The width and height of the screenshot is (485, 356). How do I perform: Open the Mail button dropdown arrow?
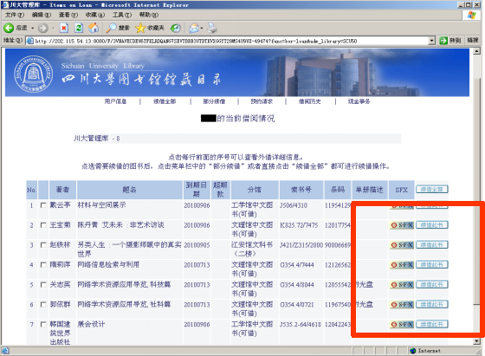coord(202,28)
